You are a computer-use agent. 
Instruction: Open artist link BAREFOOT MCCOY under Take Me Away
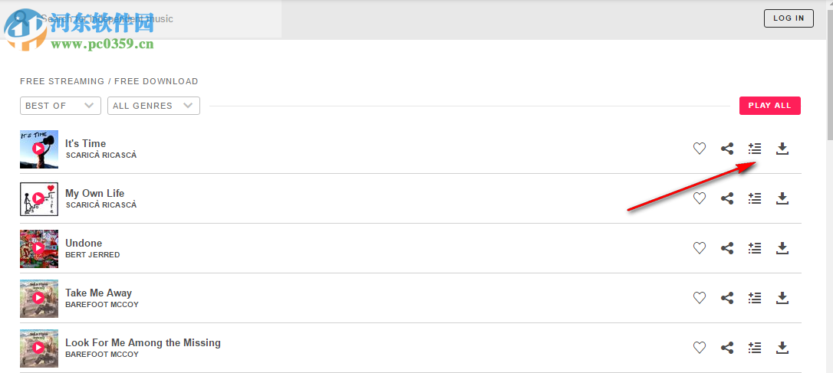[102, 305]
